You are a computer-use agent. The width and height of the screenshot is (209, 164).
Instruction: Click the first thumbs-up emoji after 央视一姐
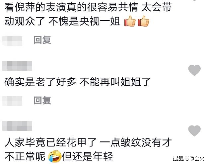tap(130, 21)
